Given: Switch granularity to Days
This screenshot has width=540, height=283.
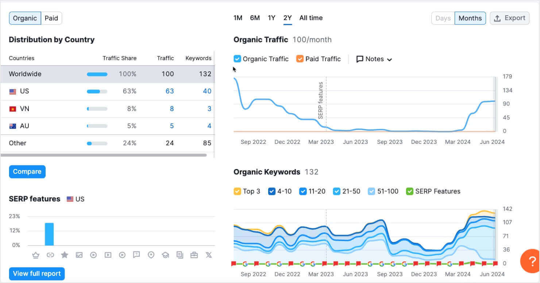Looking at the screenshot, I should click(443, 18).
